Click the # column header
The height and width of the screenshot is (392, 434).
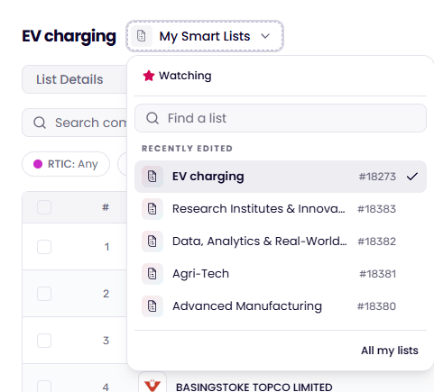[106, 207]
